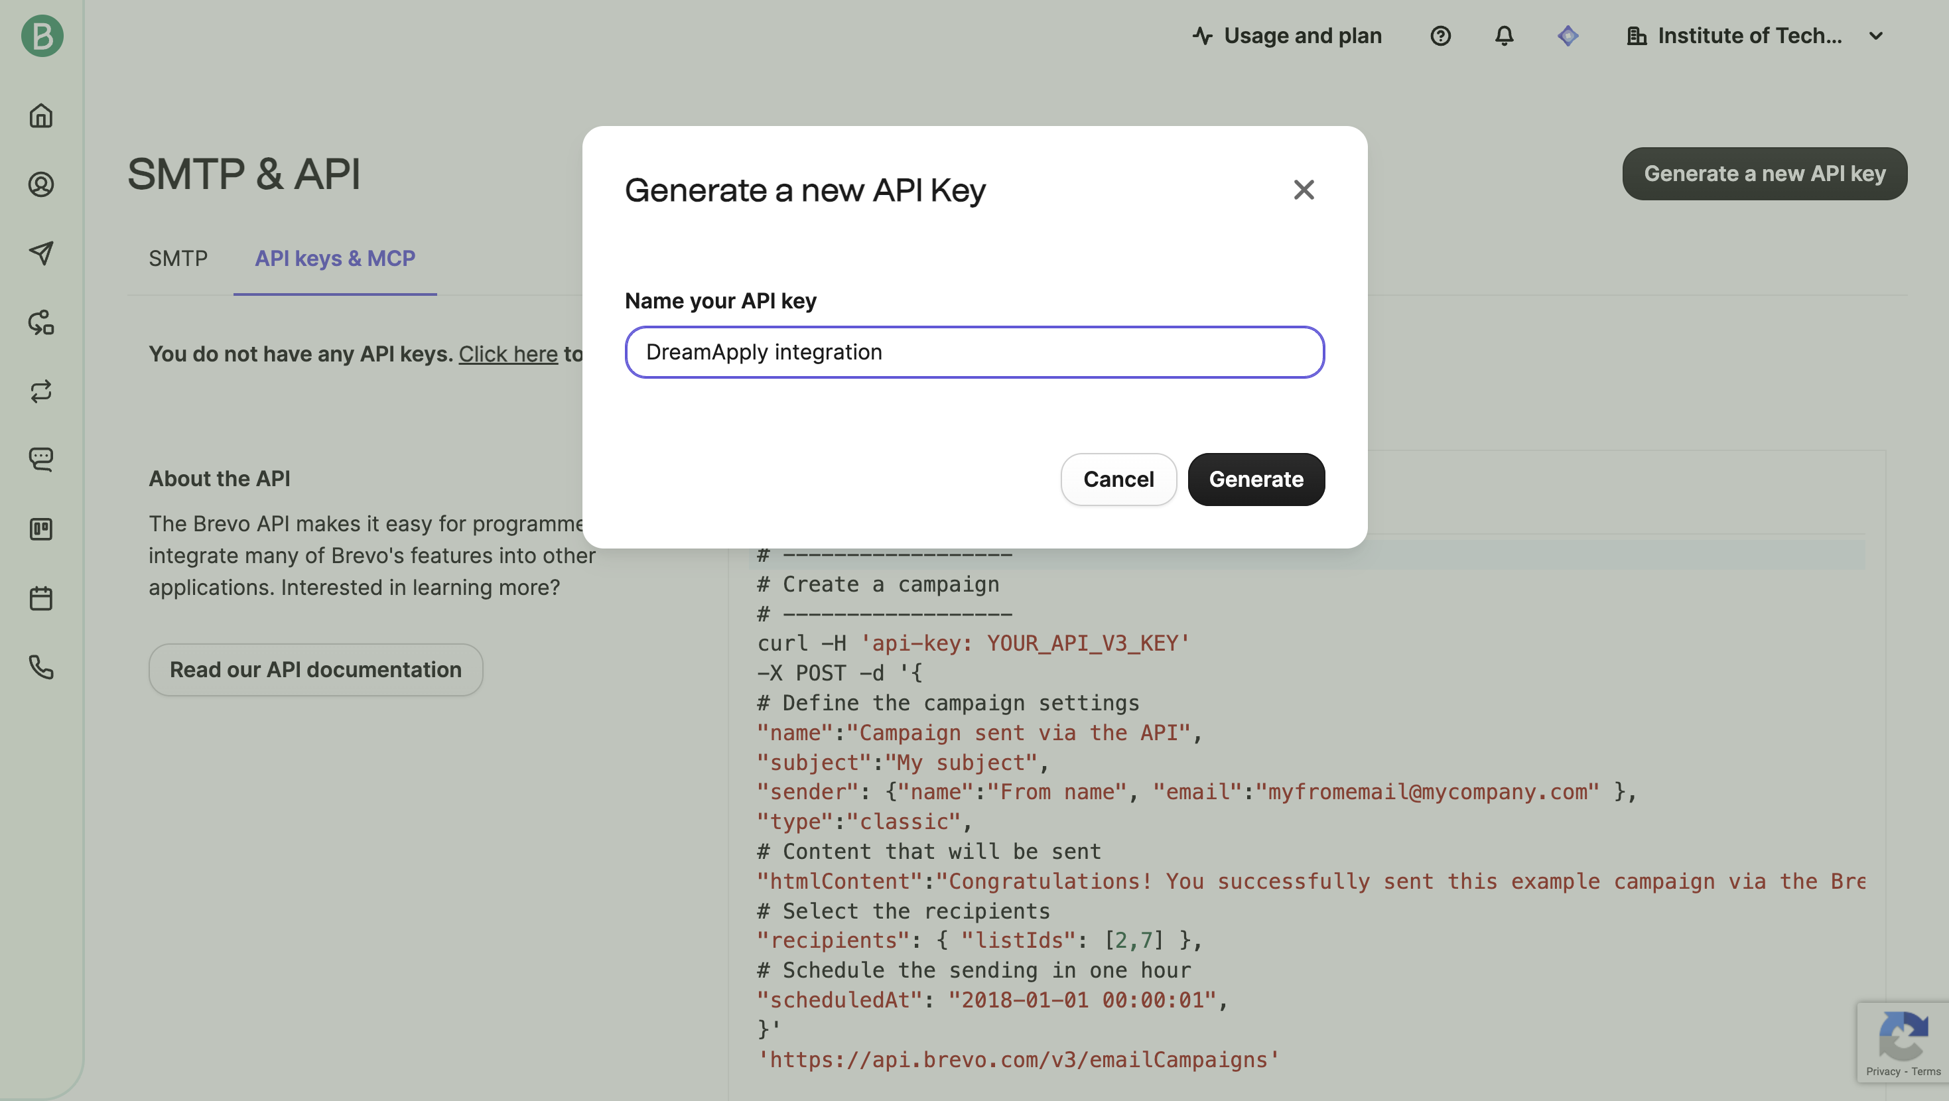Click the reCAPTCHA Terms link
Screen dimensions: 1949x1101
click(1926, 1070)
